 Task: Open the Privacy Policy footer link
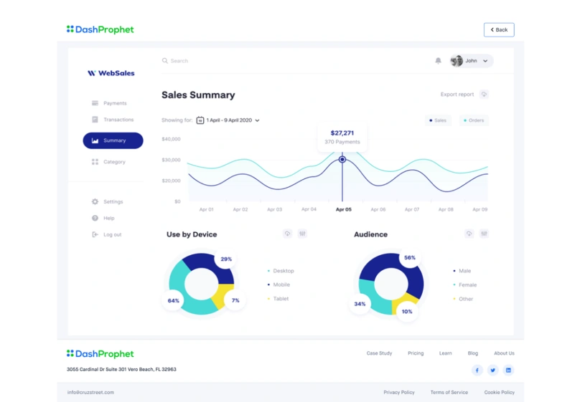[398, 393]
